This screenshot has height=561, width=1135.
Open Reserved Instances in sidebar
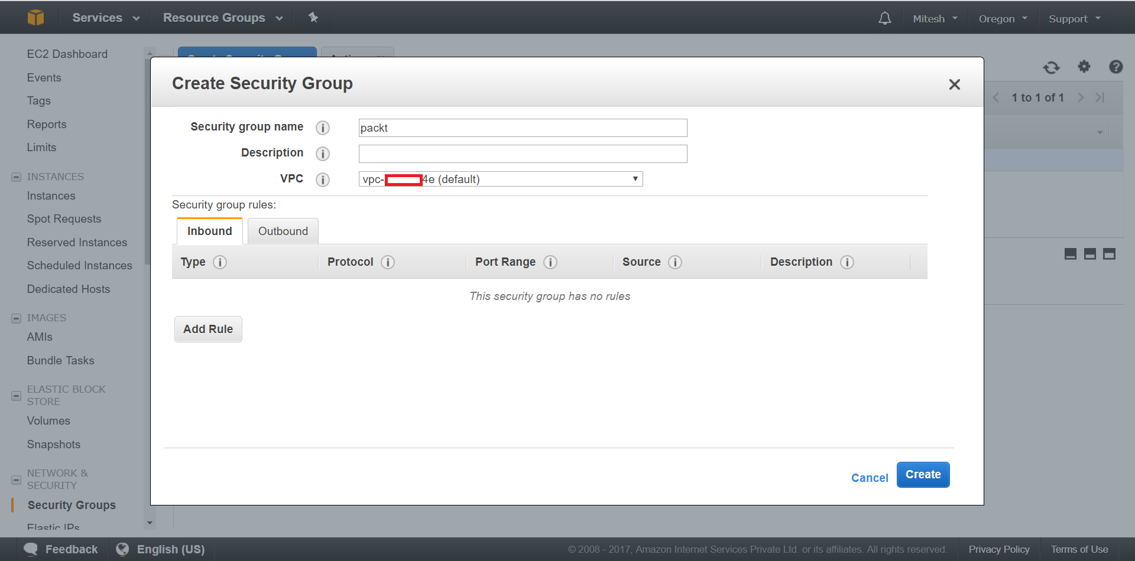77,242
